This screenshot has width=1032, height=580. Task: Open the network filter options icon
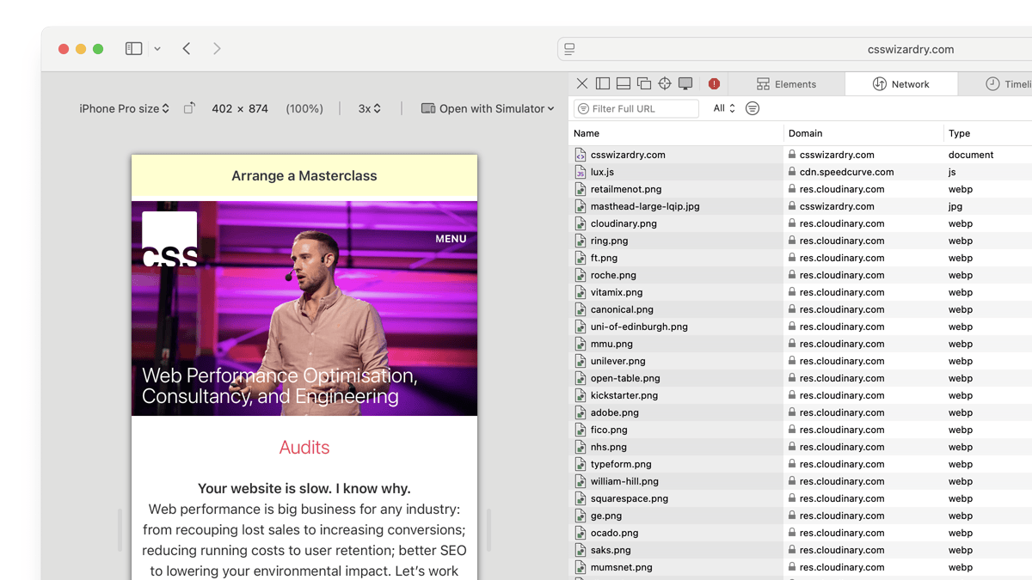click(752, 108)
